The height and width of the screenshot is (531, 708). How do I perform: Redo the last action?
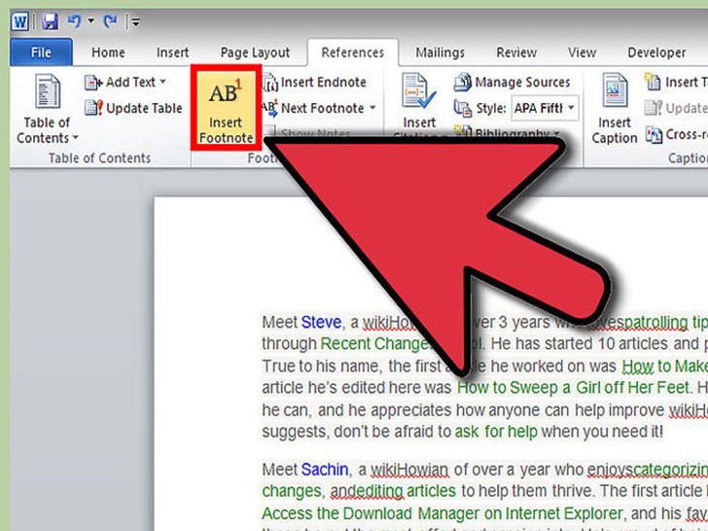point(110,20)
